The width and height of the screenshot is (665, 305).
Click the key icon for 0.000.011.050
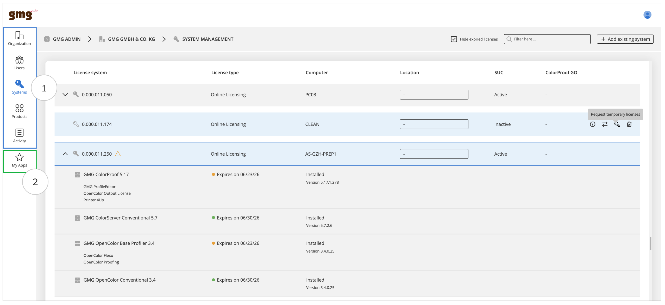(76, 94)
